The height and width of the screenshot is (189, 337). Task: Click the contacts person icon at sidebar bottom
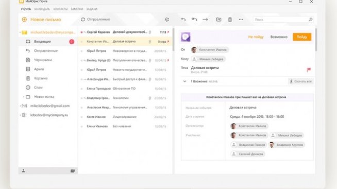(23, 171)
